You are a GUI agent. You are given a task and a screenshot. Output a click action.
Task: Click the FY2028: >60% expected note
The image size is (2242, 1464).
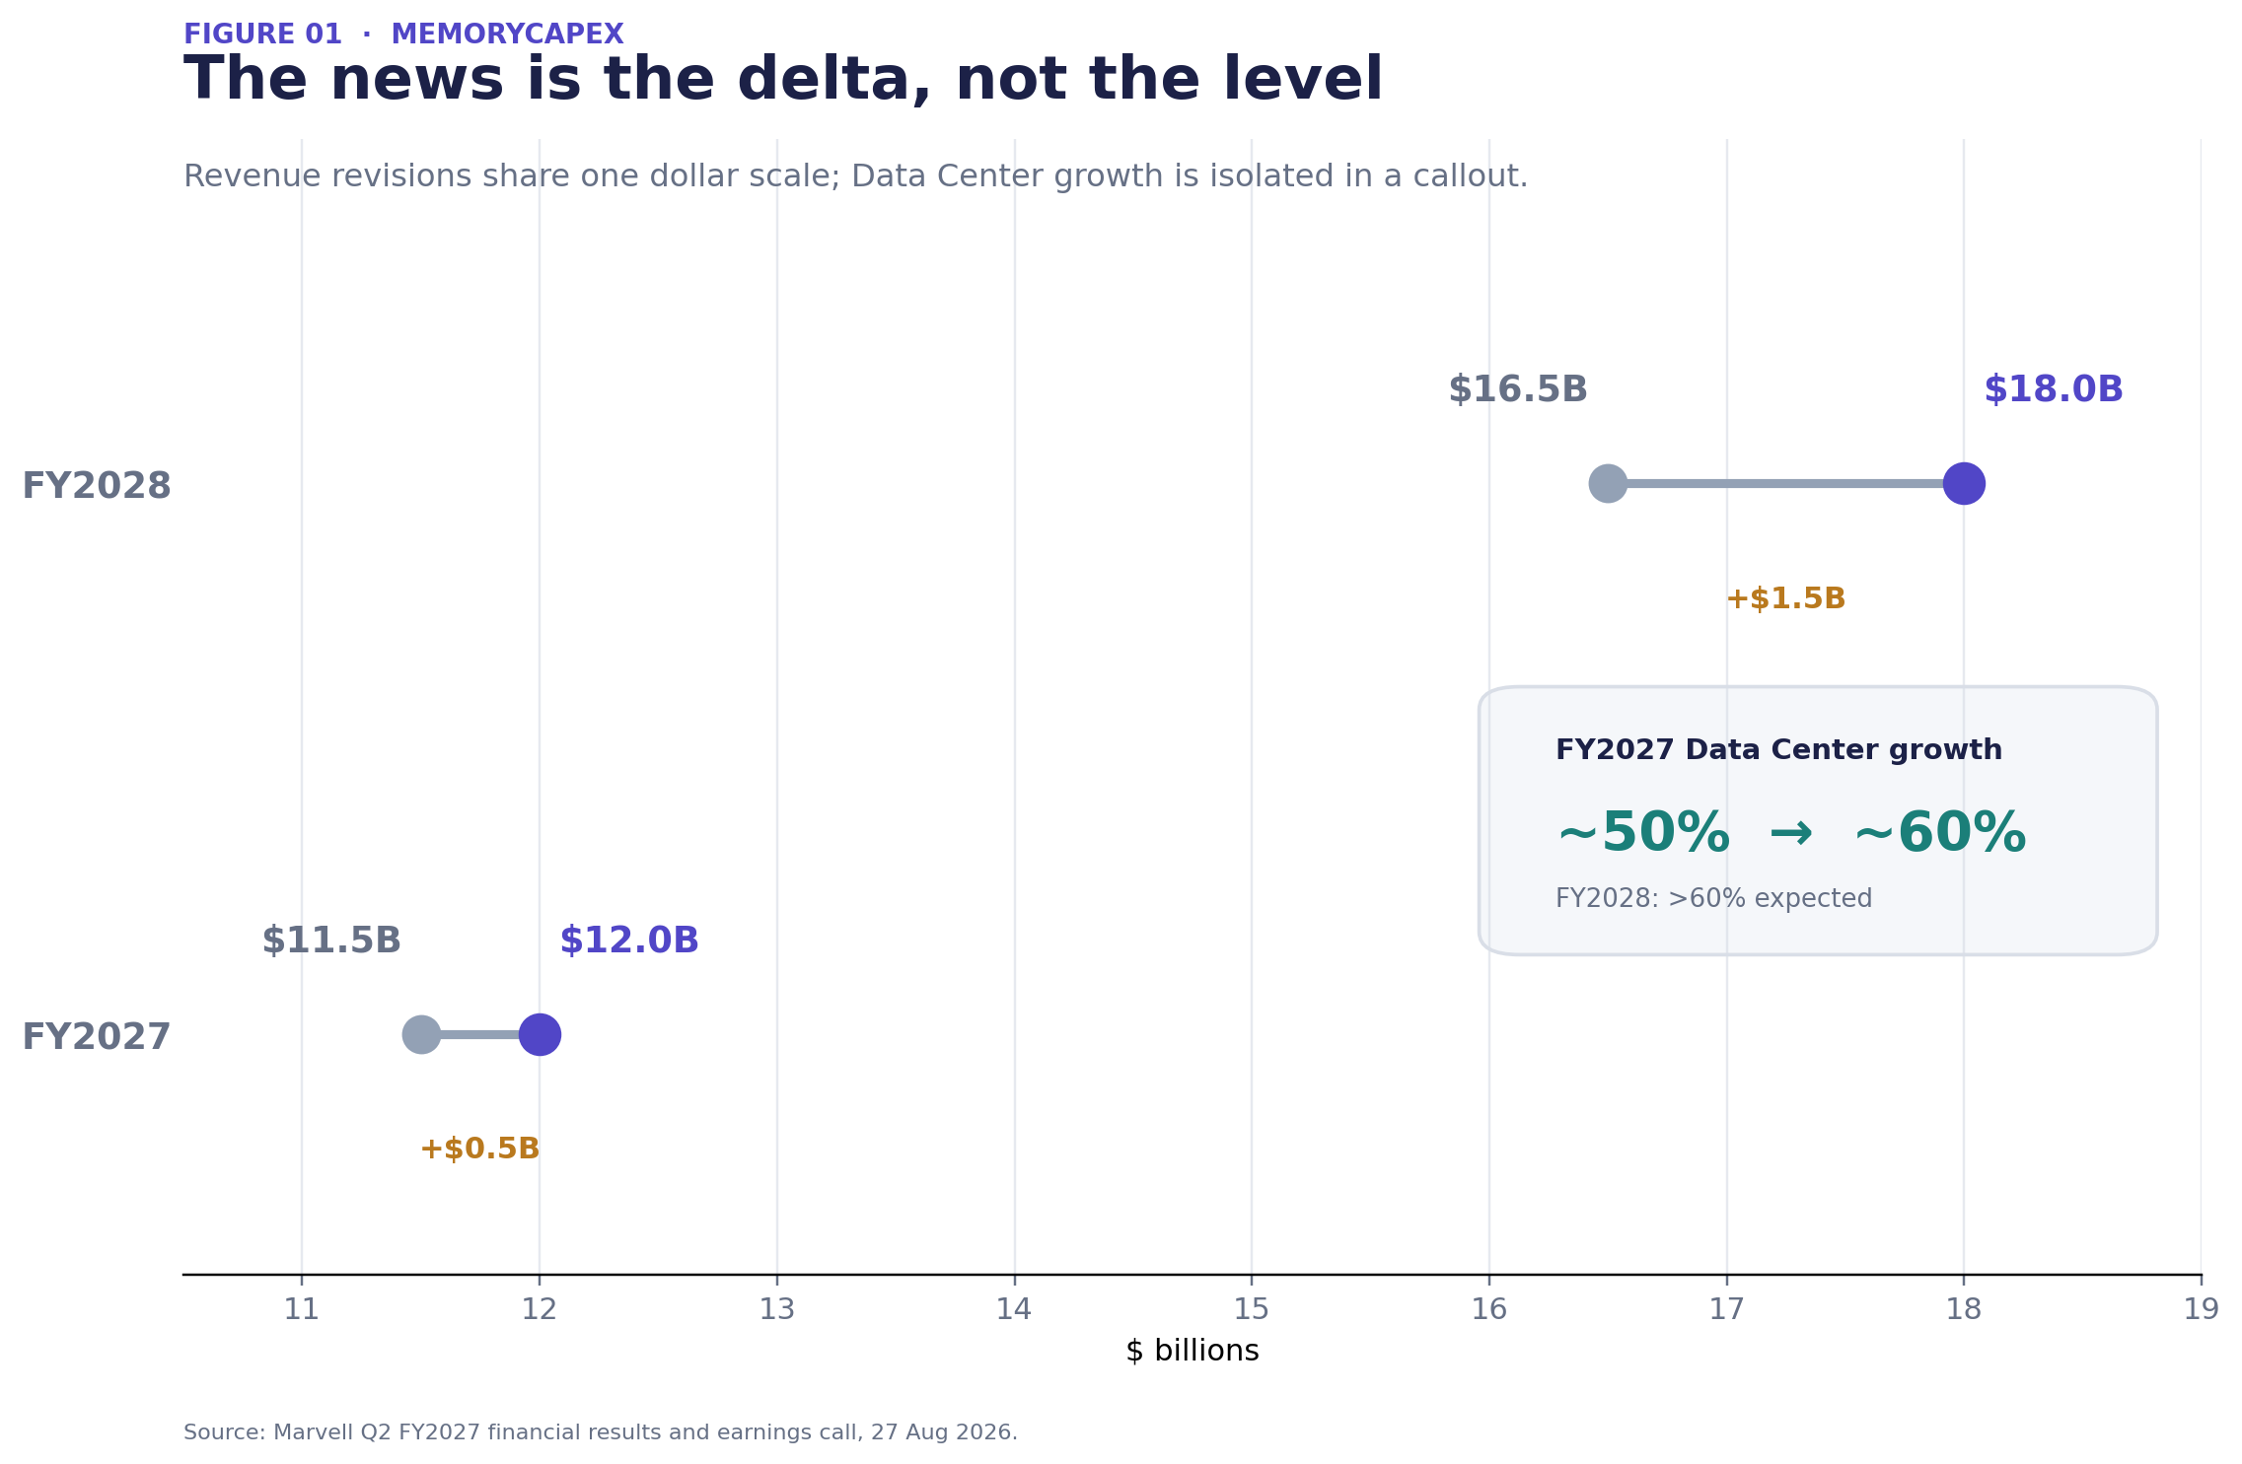[1713, 898]
